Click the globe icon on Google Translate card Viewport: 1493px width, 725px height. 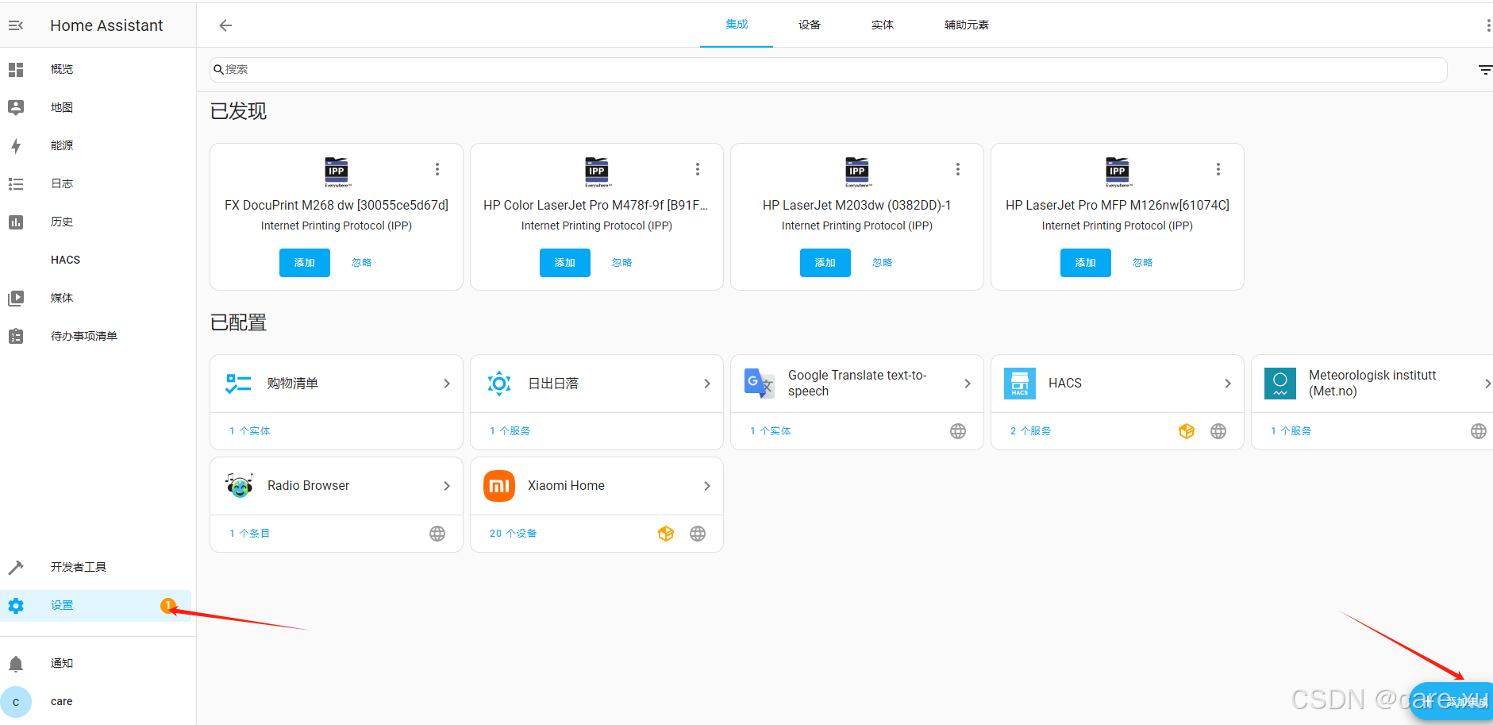point(958,431)
